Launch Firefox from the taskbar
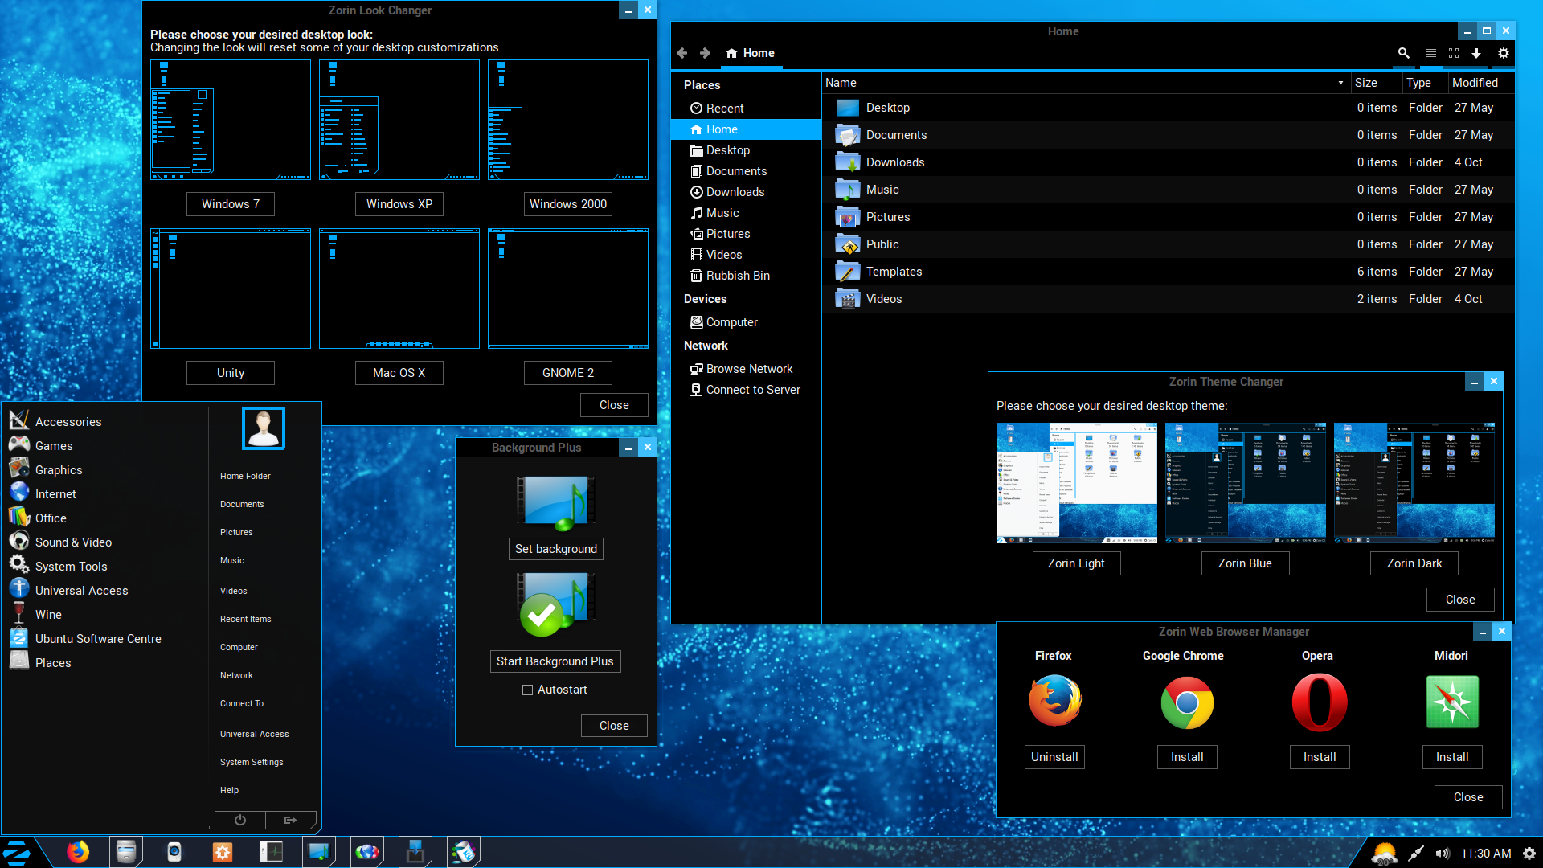Viewport: 1543px width, 868px height. (x=78, y=852)
